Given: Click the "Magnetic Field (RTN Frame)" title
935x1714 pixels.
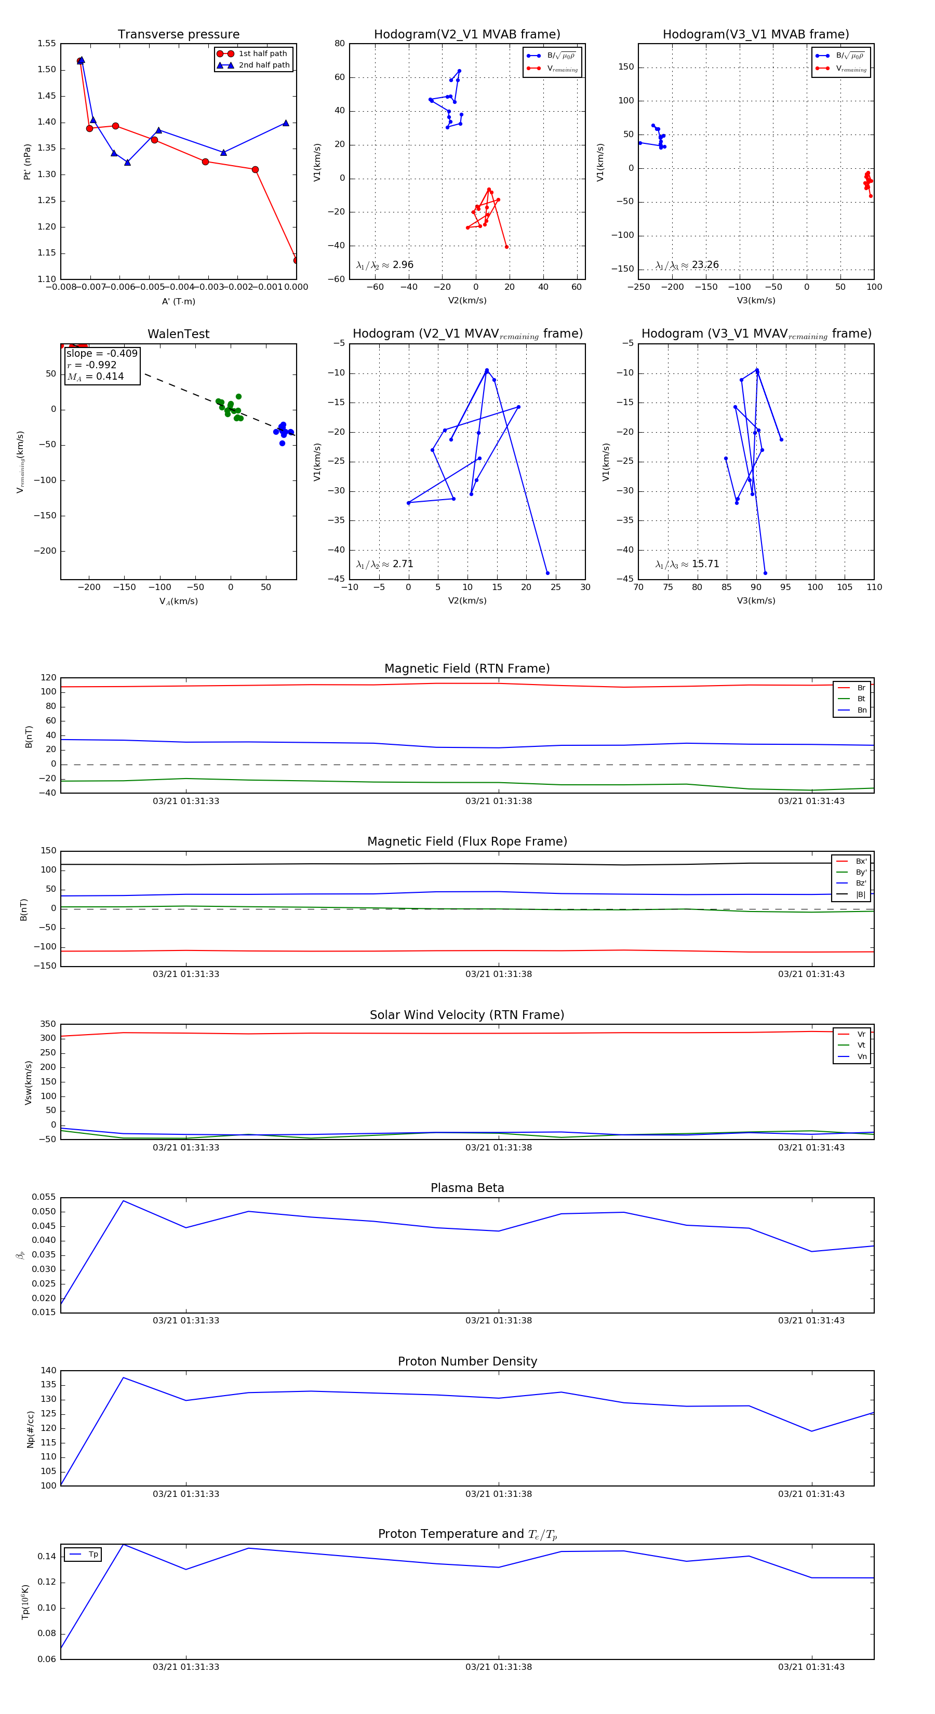Looking at the screenshot, I should [x=467, y=668].
